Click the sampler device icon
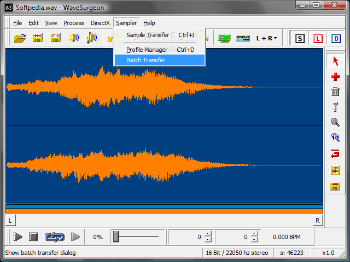 tap(243, 38)
